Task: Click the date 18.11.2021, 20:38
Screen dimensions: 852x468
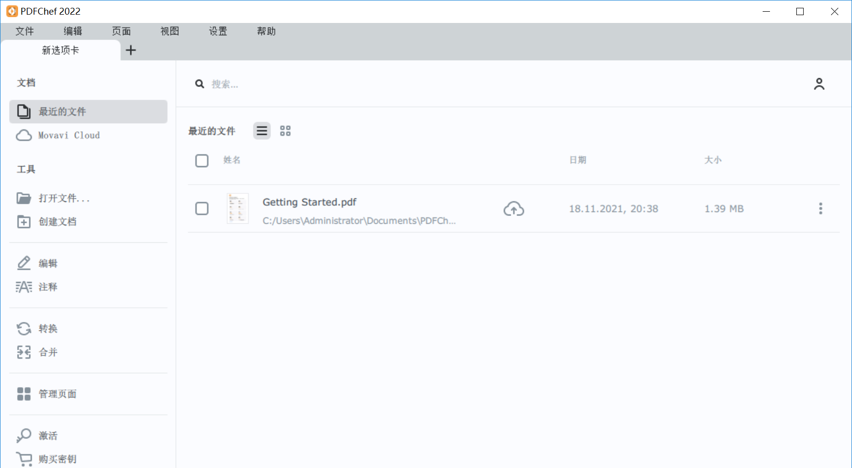Action: click(614, 209)
